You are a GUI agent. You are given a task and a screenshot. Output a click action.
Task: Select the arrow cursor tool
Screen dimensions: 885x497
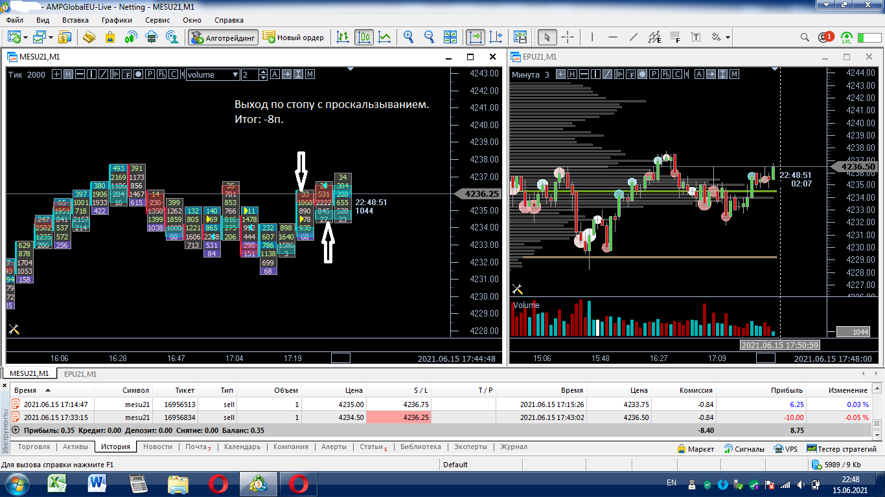[547, 37]
